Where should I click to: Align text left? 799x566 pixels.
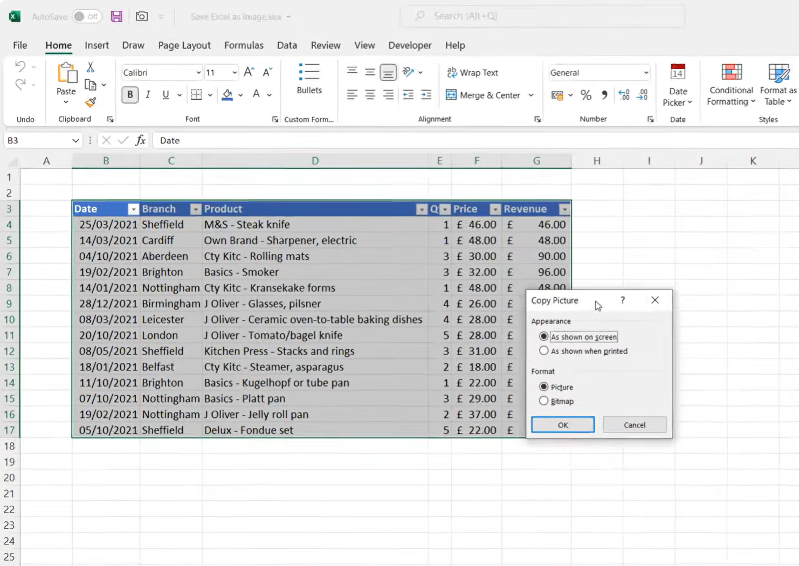pos(352,95)
